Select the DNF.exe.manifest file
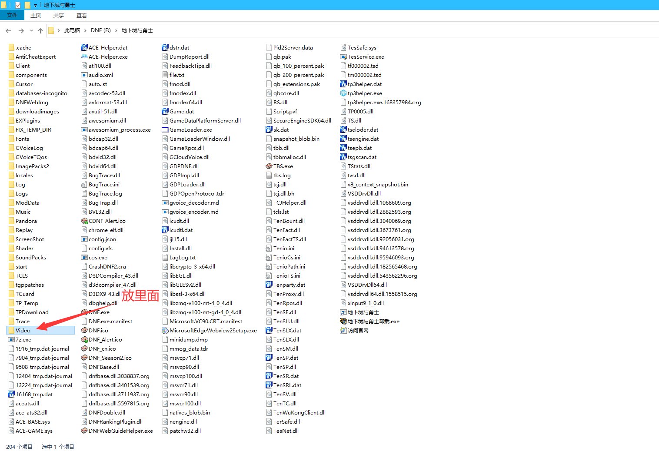This screenshot has height=451, width=659. tap(107, 321)
